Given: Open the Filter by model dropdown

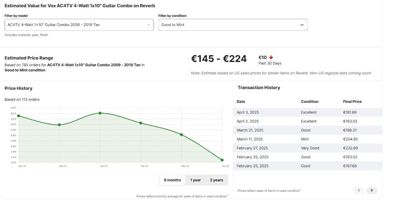Looking at the screenshot, I should pyautogui.click(x=79, y=25).
